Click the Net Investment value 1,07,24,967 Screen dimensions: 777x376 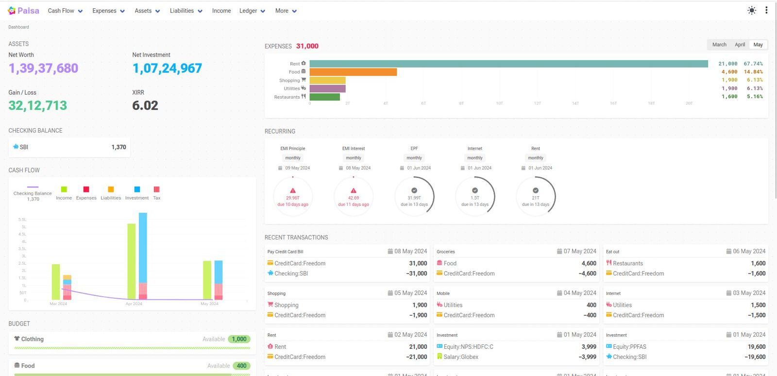[x=167, y=68]
